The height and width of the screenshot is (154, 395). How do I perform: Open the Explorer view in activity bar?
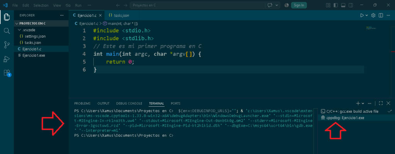point(7,17)
